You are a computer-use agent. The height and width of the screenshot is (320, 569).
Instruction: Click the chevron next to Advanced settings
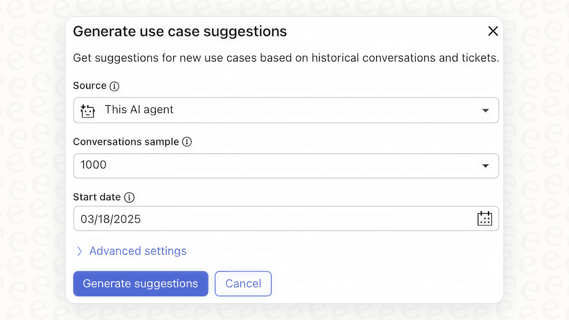80,251
